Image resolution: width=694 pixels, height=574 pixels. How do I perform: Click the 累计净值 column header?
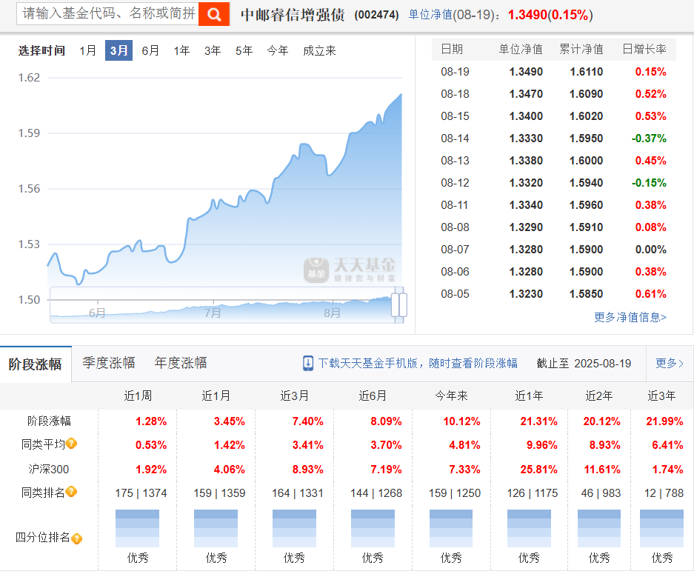coord(581,49)
